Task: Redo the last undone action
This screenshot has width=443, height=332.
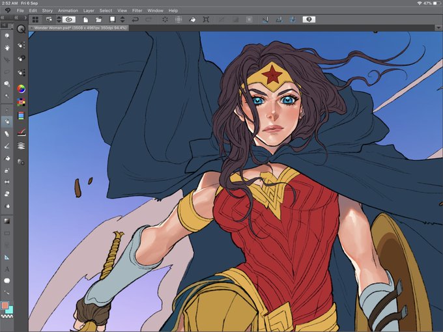Action: click(149, 20)
